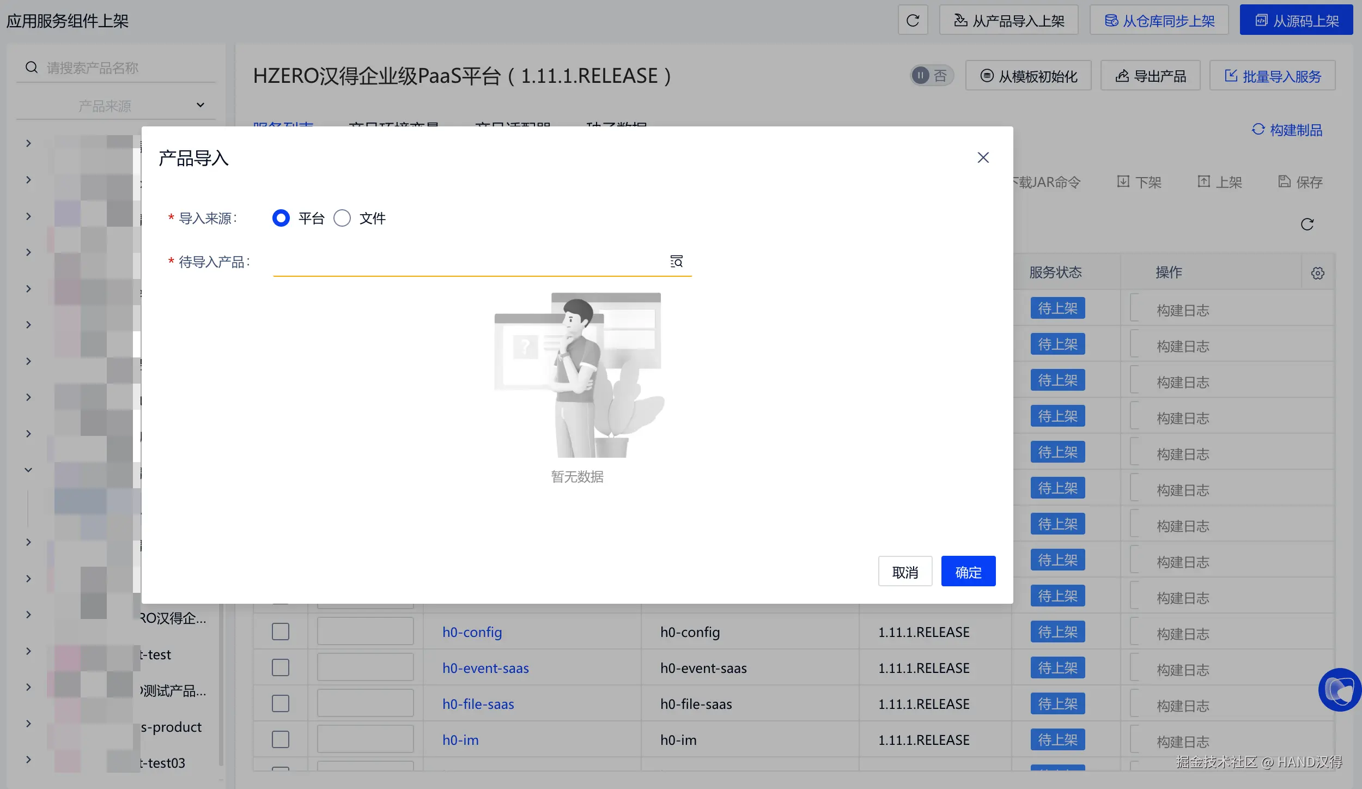
Task: Close the 产品导入 dialog with X
Action: coord(983,158)
